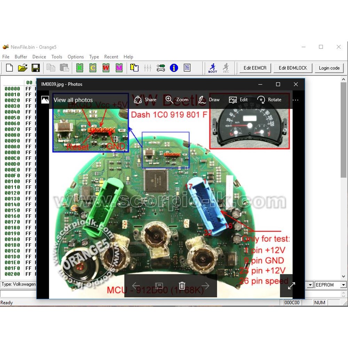Go to the next photo arrow
The image size is (348, 348).
pos(206,285)
